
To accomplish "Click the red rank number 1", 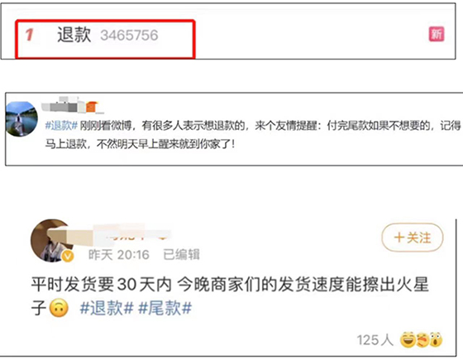I will click(29, 35).
